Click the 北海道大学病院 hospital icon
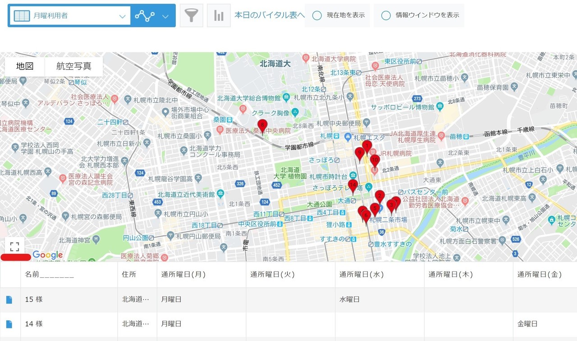The image size is (577, 341). (306, 58)
